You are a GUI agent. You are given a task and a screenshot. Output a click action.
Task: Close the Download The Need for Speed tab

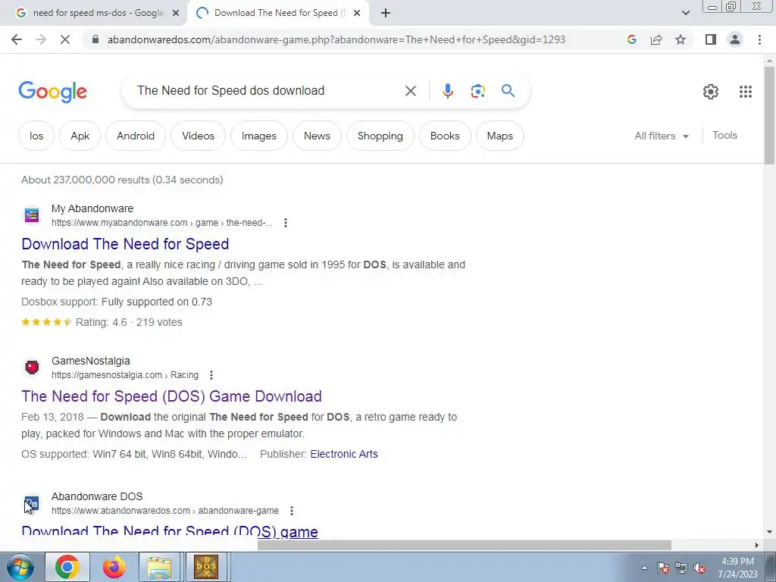tap(357, 13)
